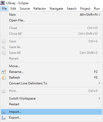
Task: Open the Project menu
Action: click(x=85, y=9)
